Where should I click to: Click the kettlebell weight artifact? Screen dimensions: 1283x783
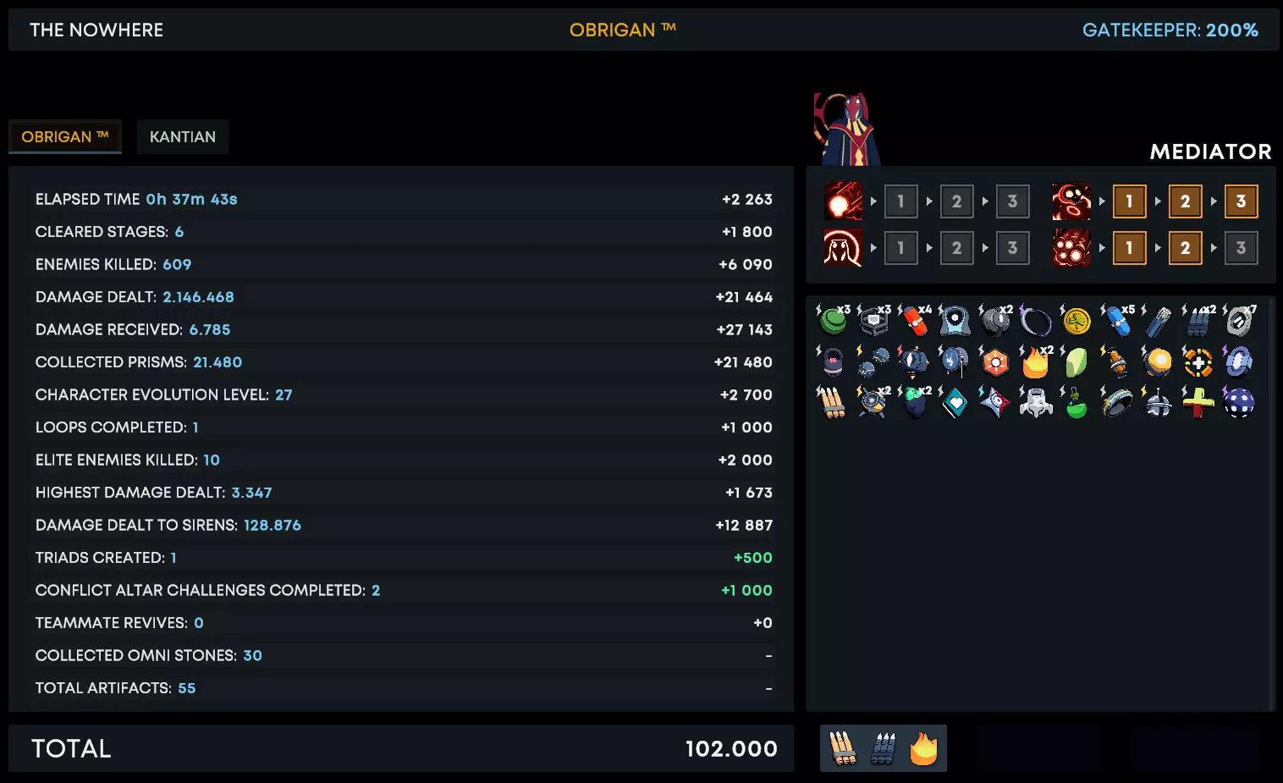pyautogui.click(x=833, y=362)
